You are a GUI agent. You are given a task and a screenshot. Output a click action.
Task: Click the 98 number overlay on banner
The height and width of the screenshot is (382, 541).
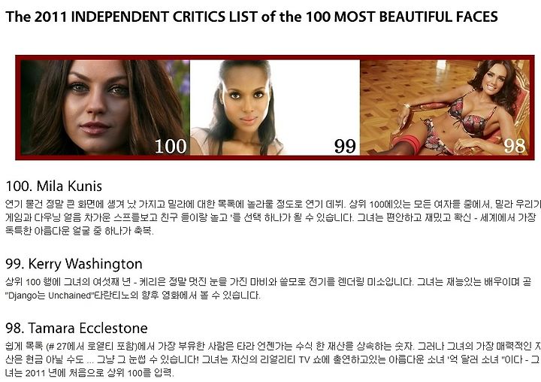coord(515,146)
